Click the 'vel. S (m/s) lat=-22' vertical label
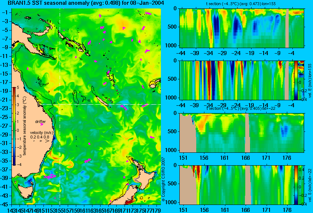313x213 pixels. 310,185
